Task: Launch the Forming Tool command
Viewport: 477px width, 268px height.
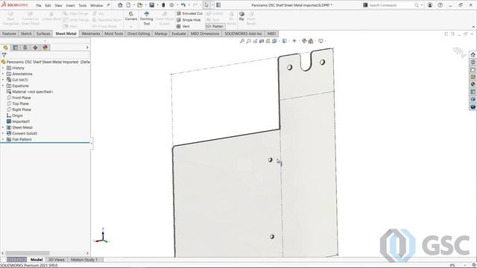Action: pyautogui.click(x=147, y=19)
